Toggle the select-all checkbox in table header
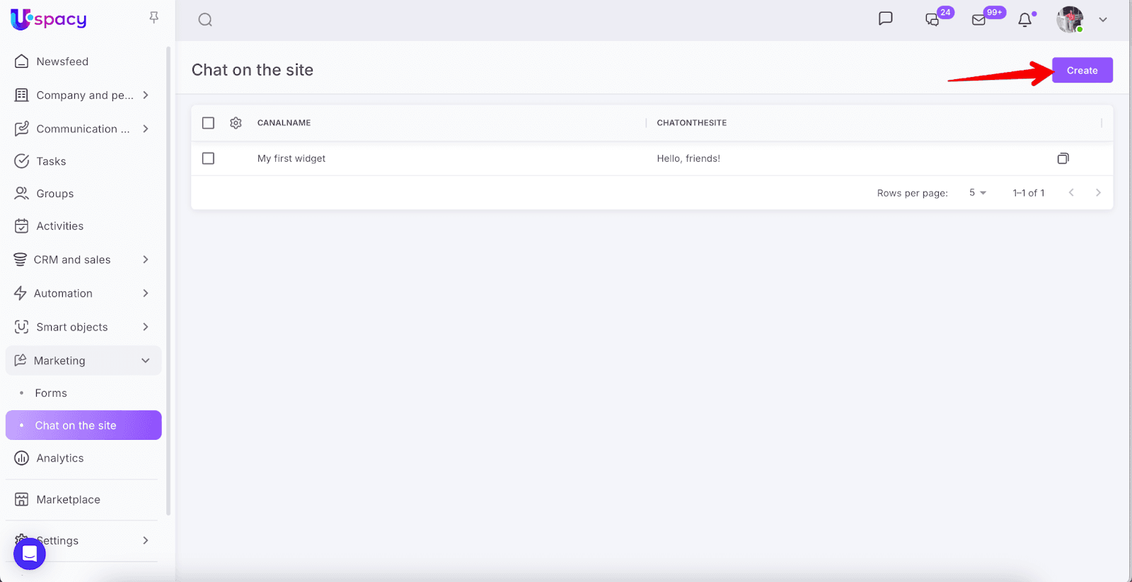Viewport: 1132px width, 582px height. click(208, 123)
